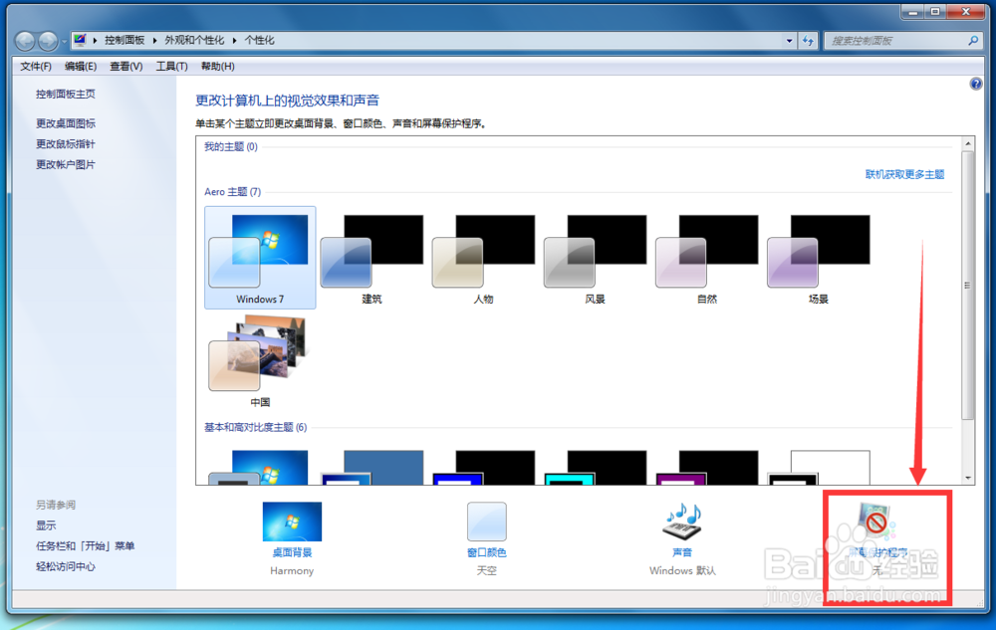996x630 pixels.
Task: Select the white high contrast theme thumbnail
Action: coord(819,468)
